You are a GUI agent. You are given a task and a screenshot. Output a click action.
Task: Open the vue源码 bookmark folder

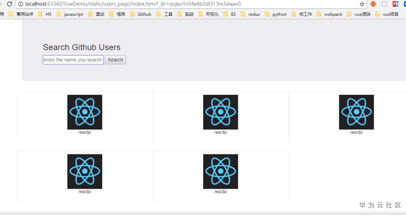(359, 14)
